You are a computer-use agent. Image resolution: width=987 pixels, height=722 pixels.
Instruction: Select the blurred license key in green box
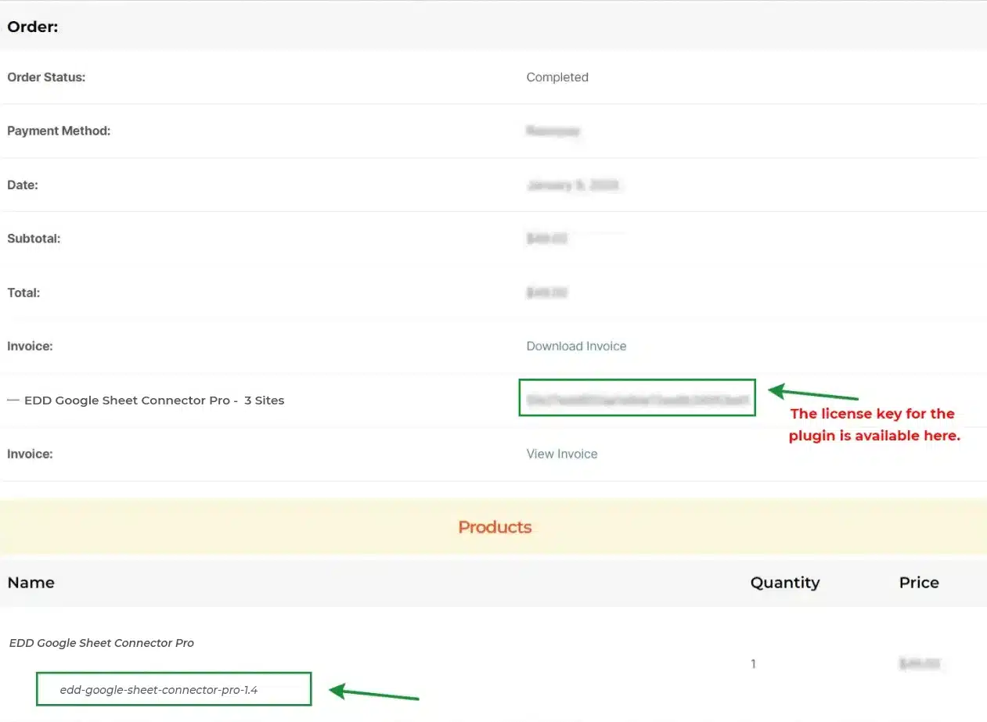[x=636, y=399]
